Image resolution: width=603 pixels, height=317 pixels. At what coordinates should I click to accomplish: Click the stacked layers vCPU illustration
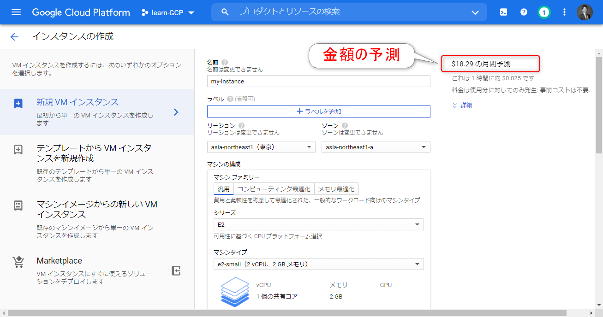(x=235, y=292)
